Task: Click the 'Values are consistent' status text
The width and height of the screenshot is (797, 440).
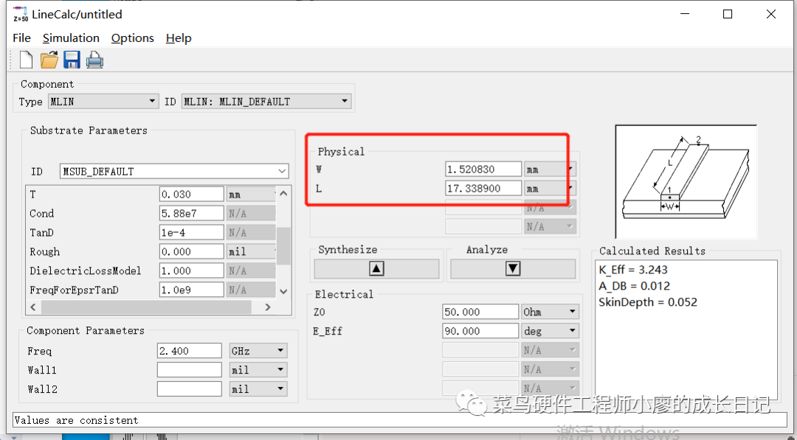Action: pos(76,420)
